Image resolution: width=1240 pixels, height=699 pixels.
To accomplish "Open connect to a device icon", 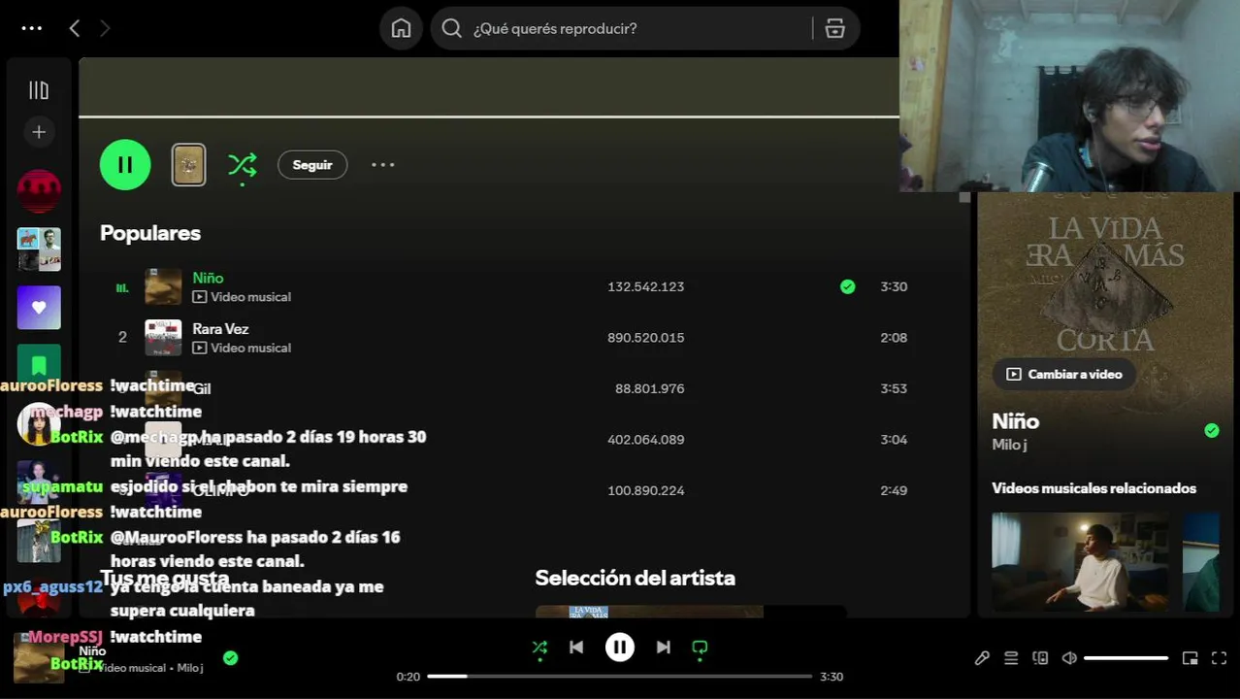I will (1040, 658).
